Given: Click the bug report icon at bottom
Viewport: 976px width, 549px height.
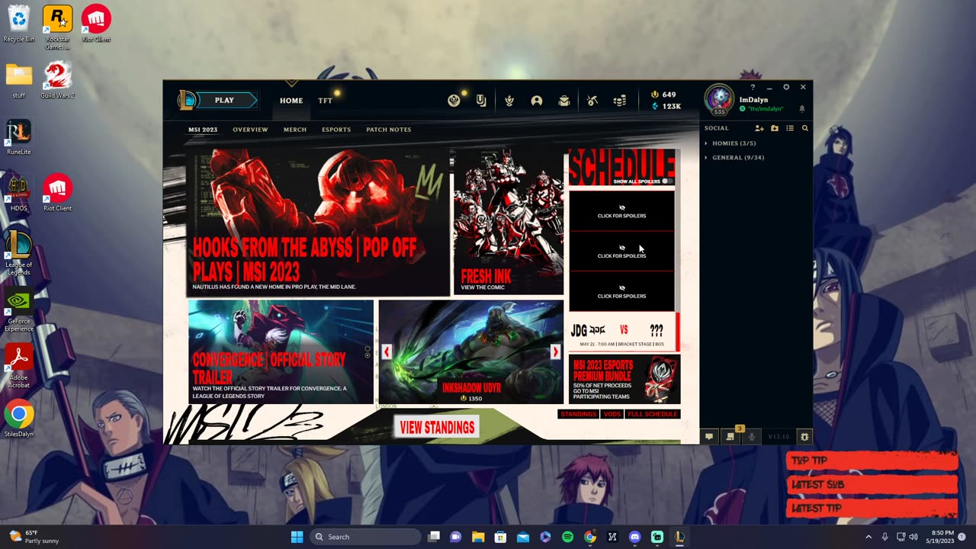Looking at the screenshot, I should 804,437.
